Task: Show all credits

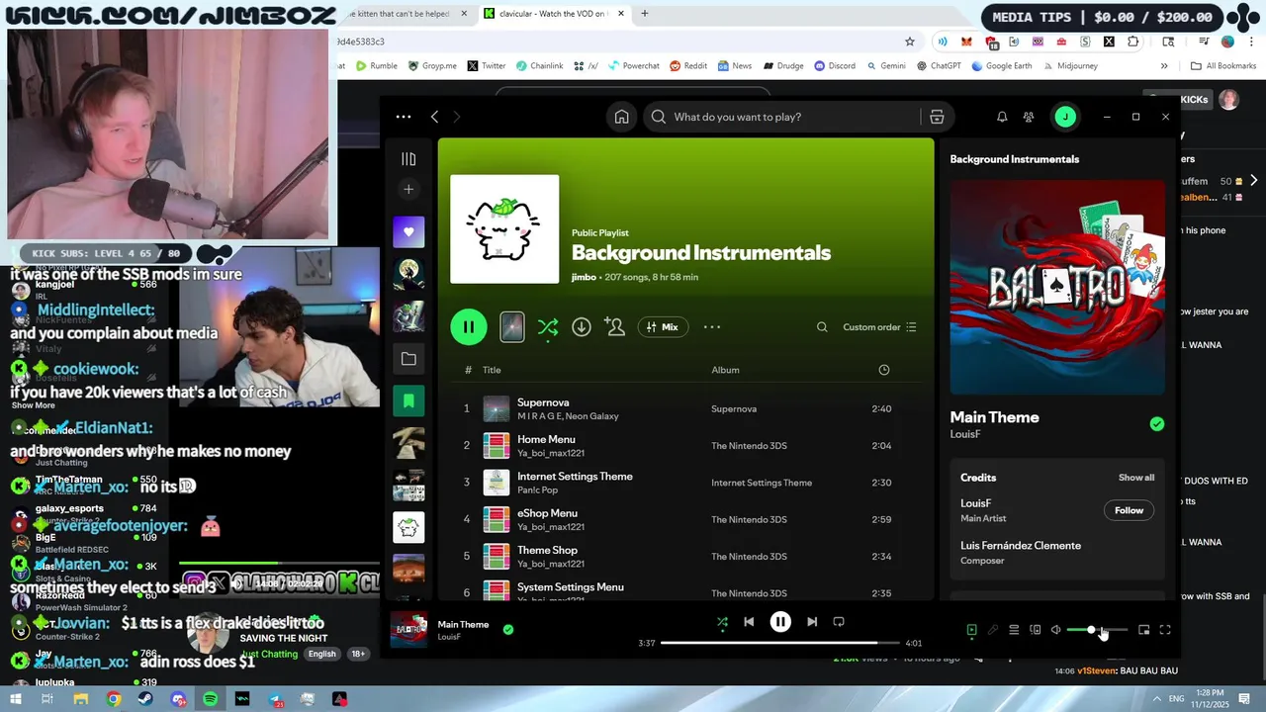Action: click(1136, 478)
